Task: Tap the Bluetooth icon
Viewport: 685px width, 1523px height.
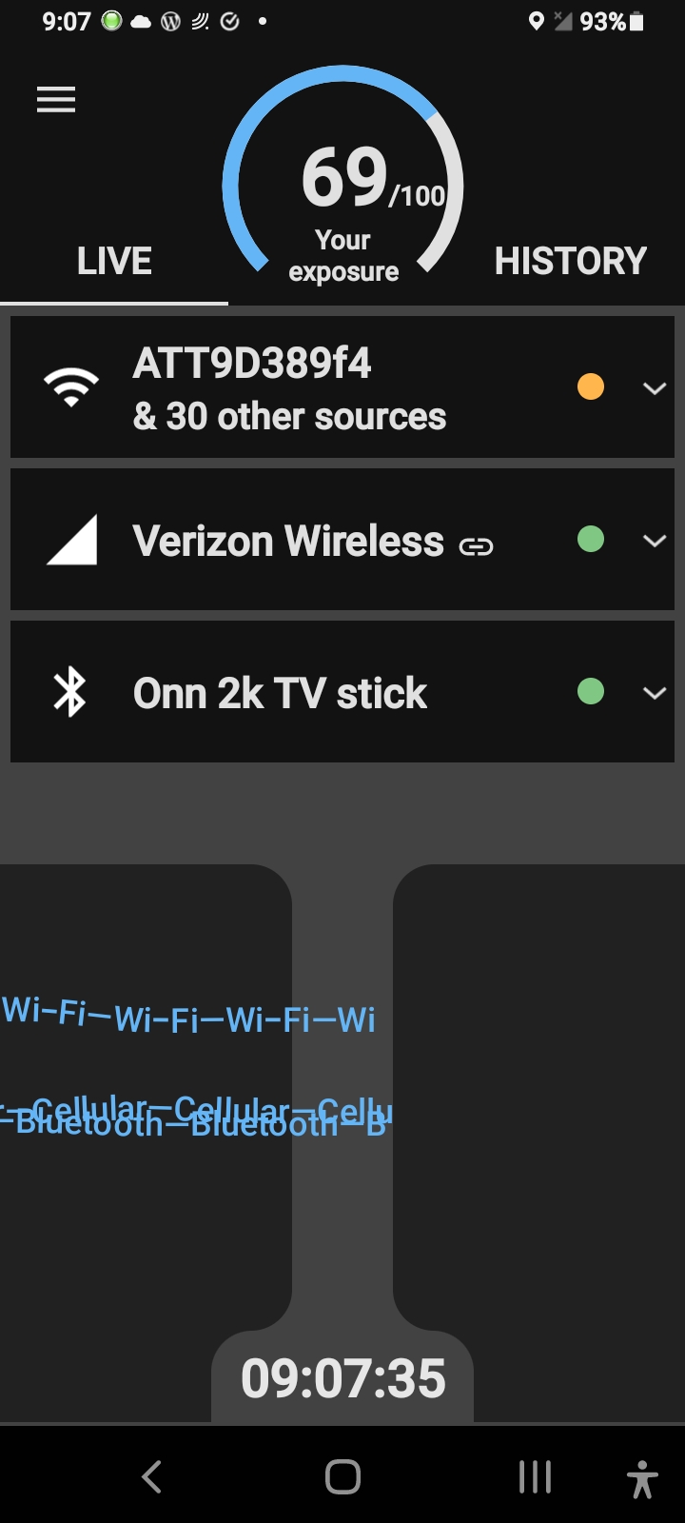Action: 70,692
